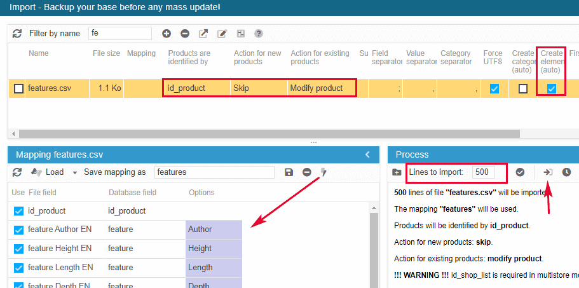Click the import arrow icon in Process

pyautogui.click(x=548, y=172)
